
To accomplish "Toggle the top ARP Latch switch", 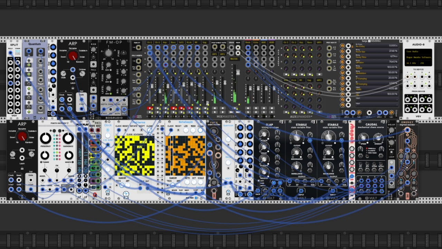I will [73, 87].
